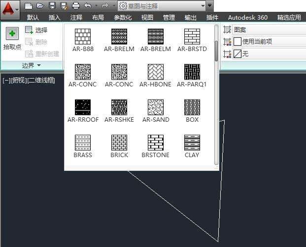Click the Open folder icon in toolbar
This screenshot has height=247, width=306.
[40, 6]
